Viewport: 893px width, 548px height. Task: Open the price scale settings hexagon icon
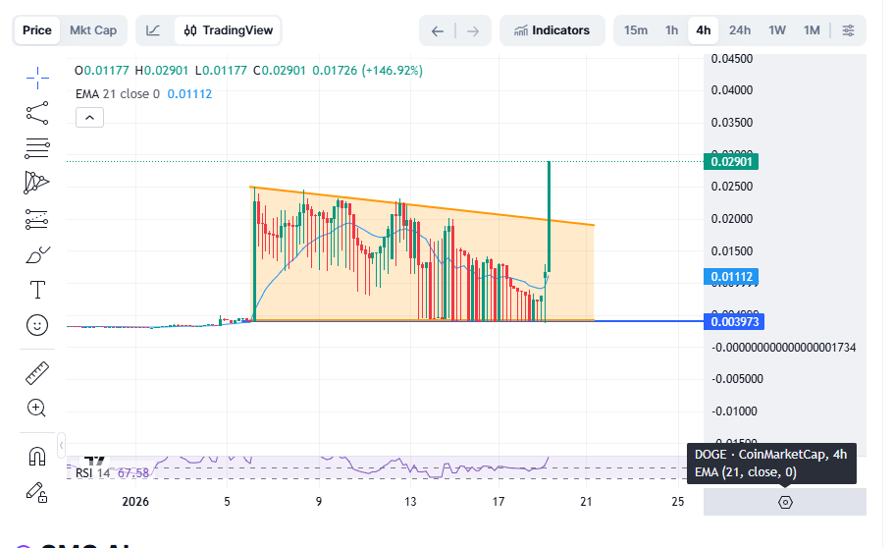pyautogui.click(x=785, y=502)
